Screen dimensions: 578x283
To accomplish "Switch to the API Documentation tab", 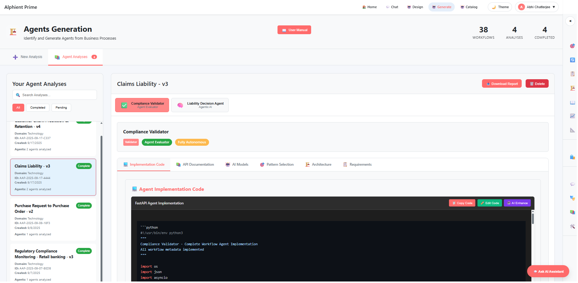I will click(x=195, y=164).
